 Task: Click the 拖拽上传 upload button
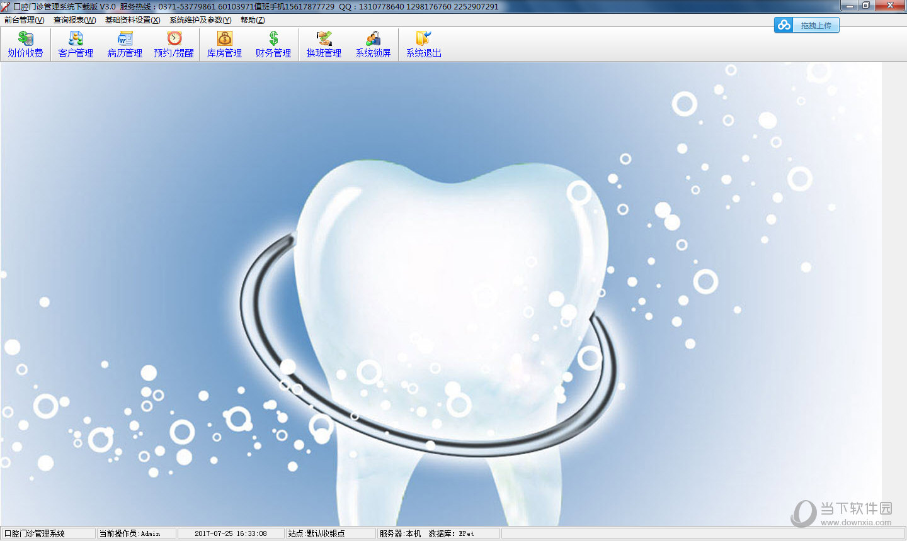point(816,25)
